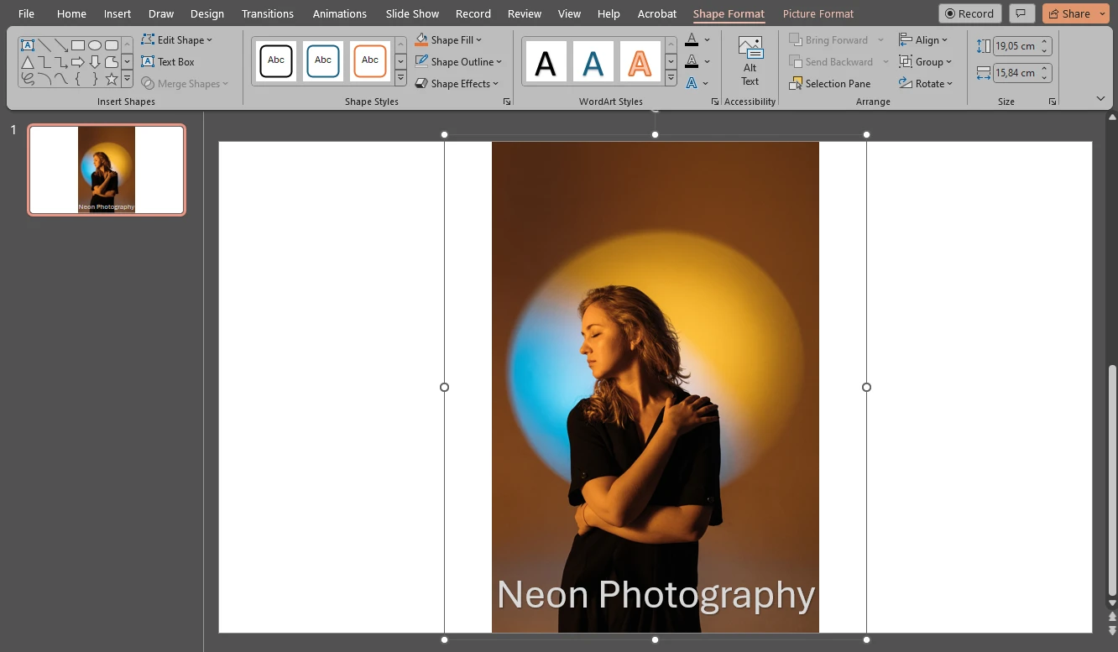
Task: Select the Rectangle shape in Insert Shapes
Action: coord(77,45)
